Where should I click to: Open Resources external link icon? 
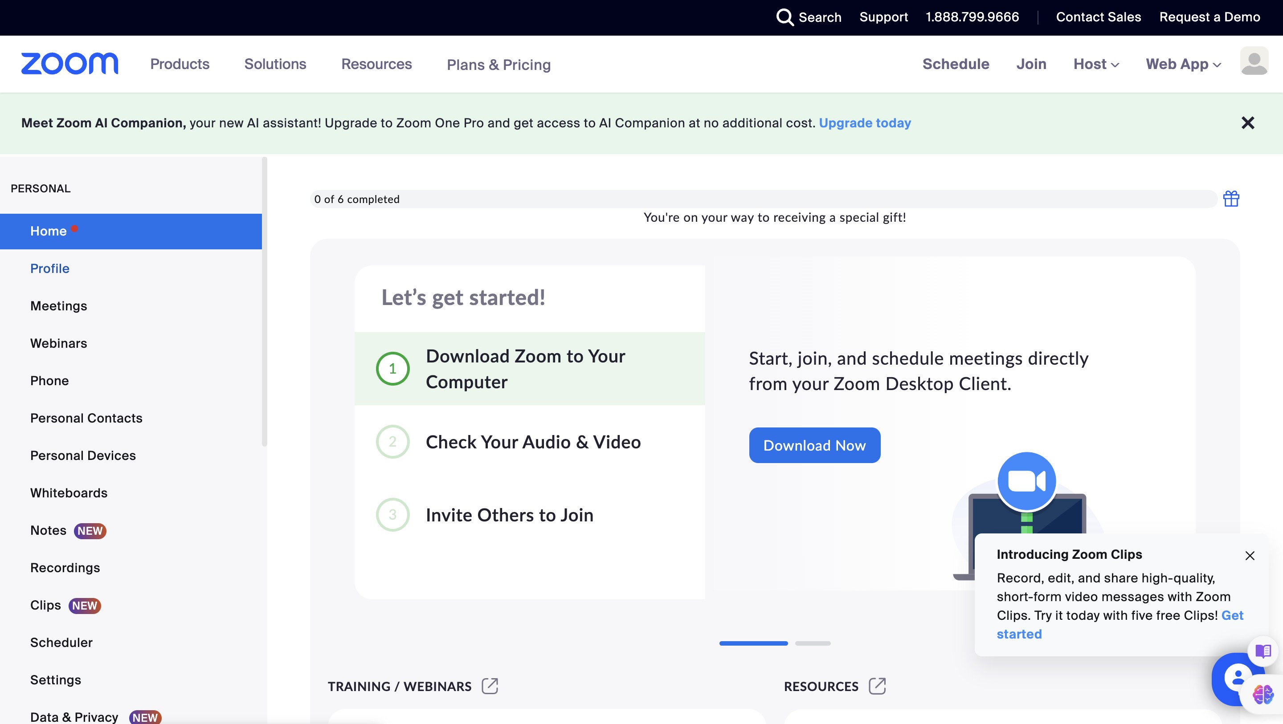877,686
